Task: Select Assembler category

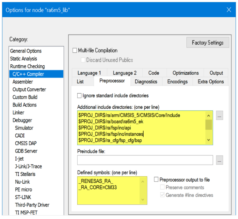Action: click(23, 82)
